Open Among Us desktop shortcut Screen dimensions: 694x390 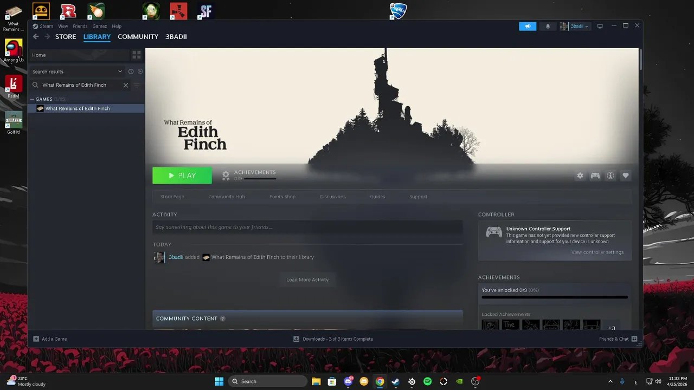coord(14,50)
